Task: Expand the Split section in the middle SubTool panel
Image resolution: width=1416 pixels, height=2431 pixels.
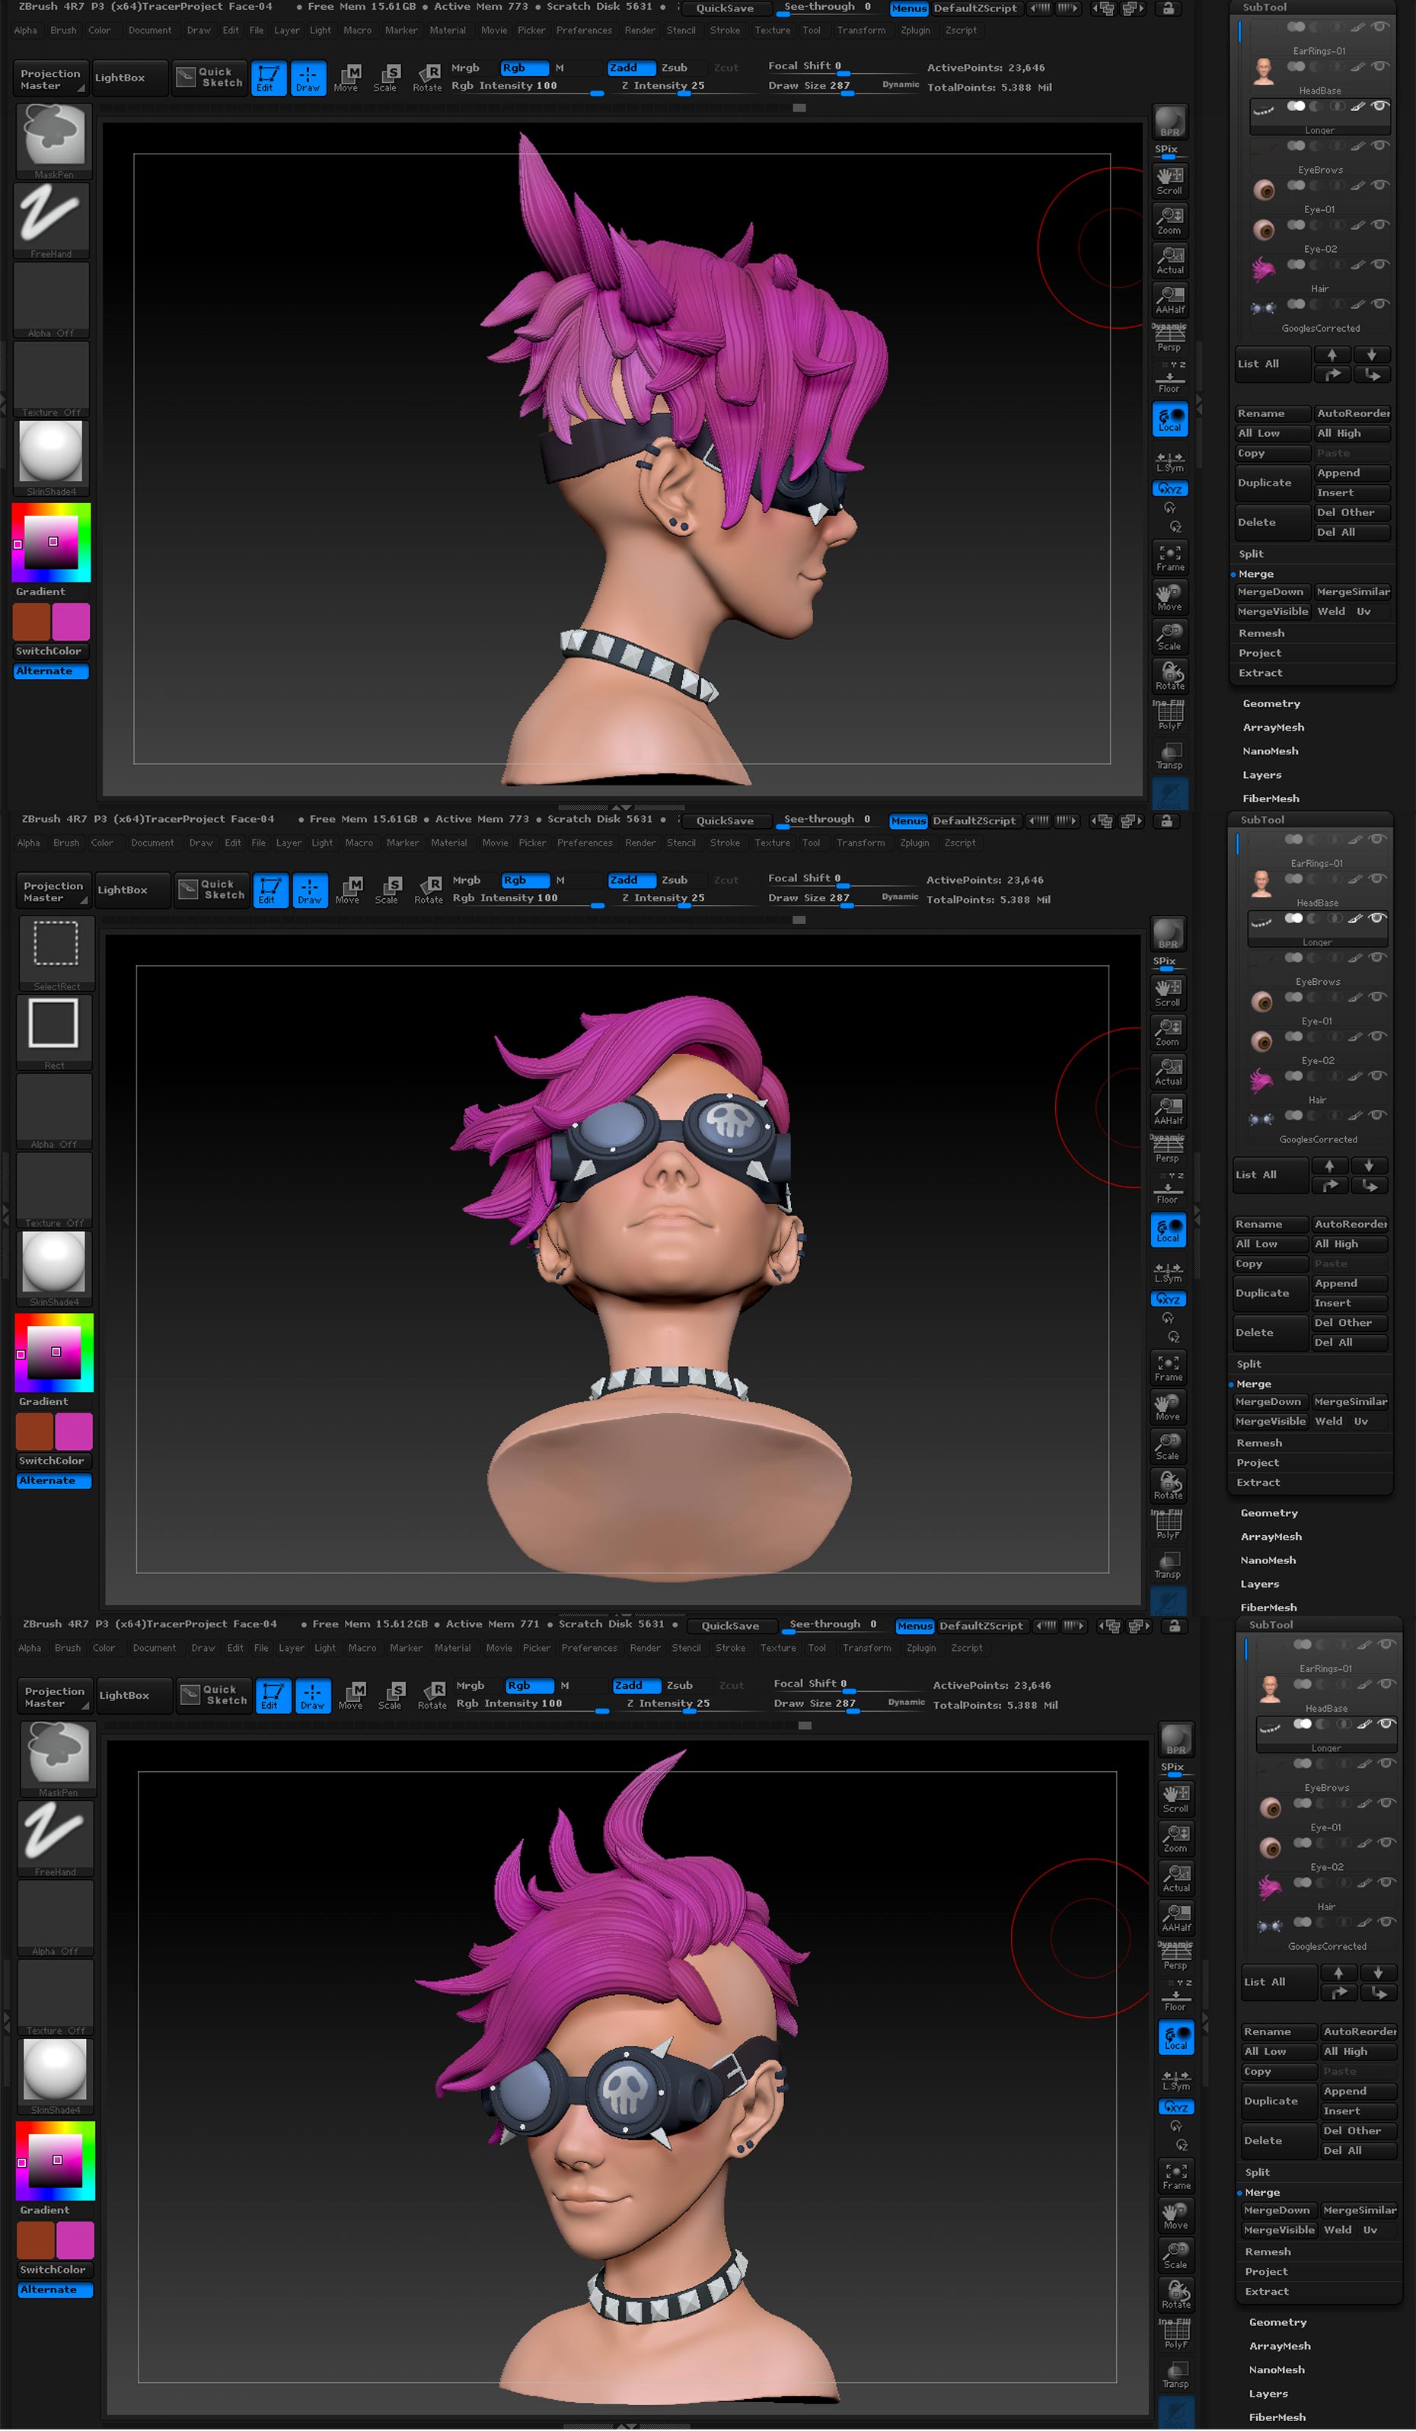Action: point(1249,1364)
